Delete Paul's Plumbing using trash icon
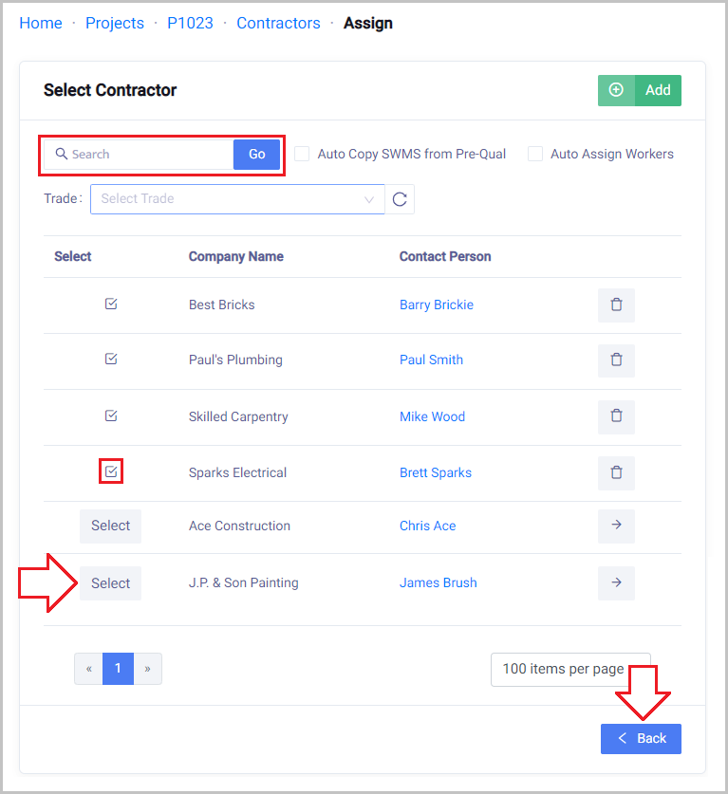 [616, 360]
